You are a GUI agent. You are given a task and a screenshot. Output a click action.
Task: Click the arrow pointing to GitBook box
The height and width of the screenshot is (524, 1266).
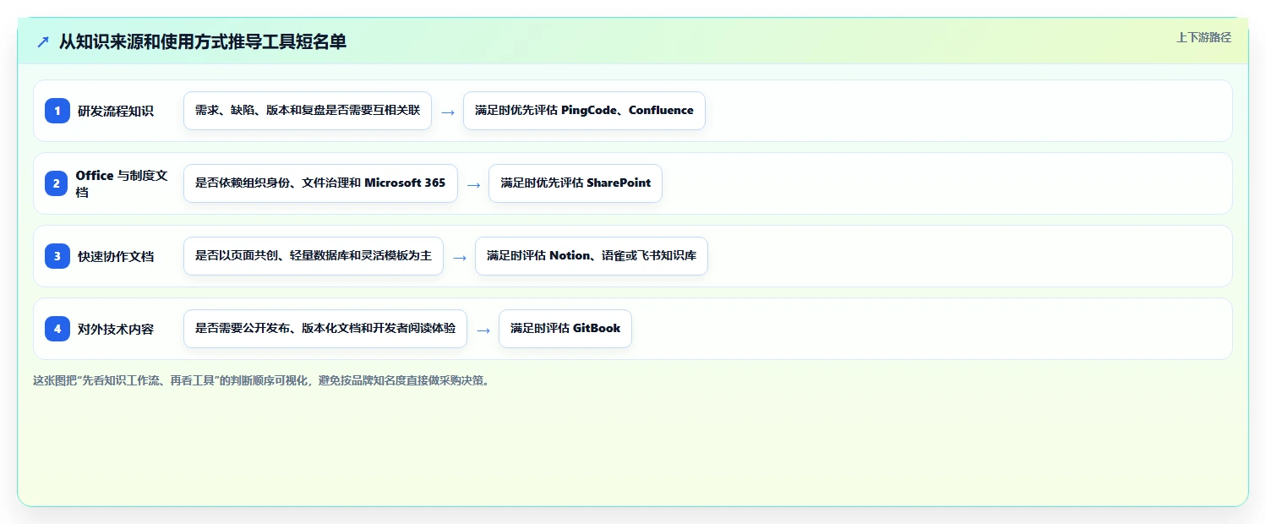[x=483, y=330]
